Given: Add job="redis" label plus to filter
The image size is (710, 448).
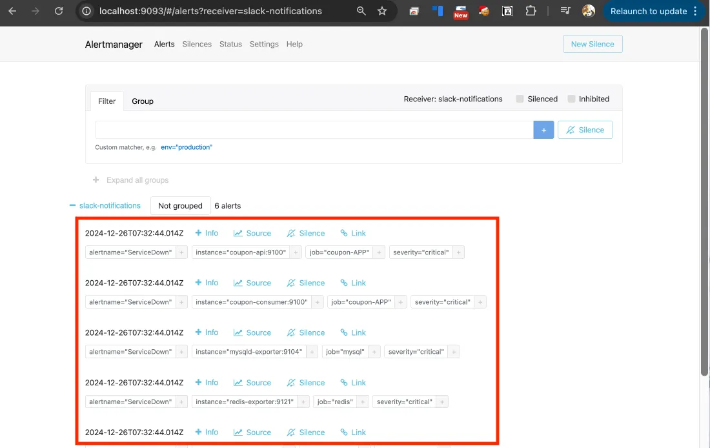Looking at the screenshot, I should click(363, 402).
